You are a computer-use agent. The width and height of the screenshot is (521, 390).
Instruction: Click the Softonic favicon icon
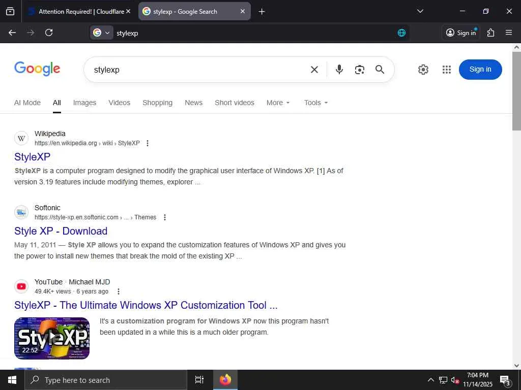pyautogui.click(x=21, y=212)
